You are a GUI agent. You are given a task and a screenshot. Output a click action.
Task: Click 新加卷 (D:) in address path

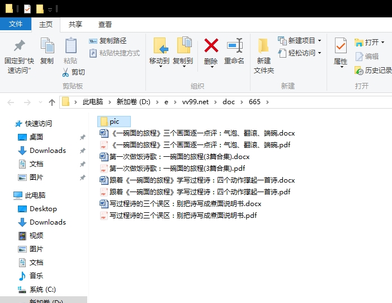point(134,102)
